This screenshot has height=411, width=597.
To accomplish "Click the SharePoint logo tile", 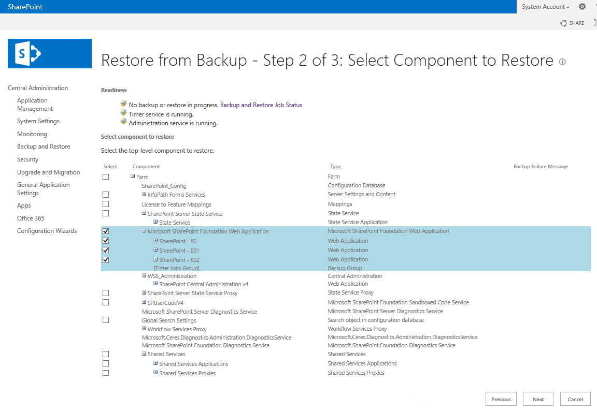I will click(50, 54).
